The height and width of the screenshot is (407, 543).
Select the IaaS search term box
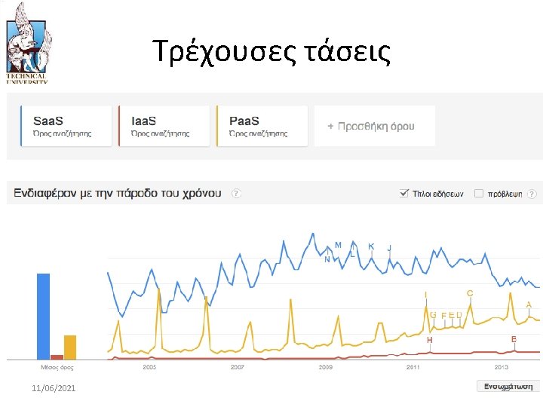164,126
